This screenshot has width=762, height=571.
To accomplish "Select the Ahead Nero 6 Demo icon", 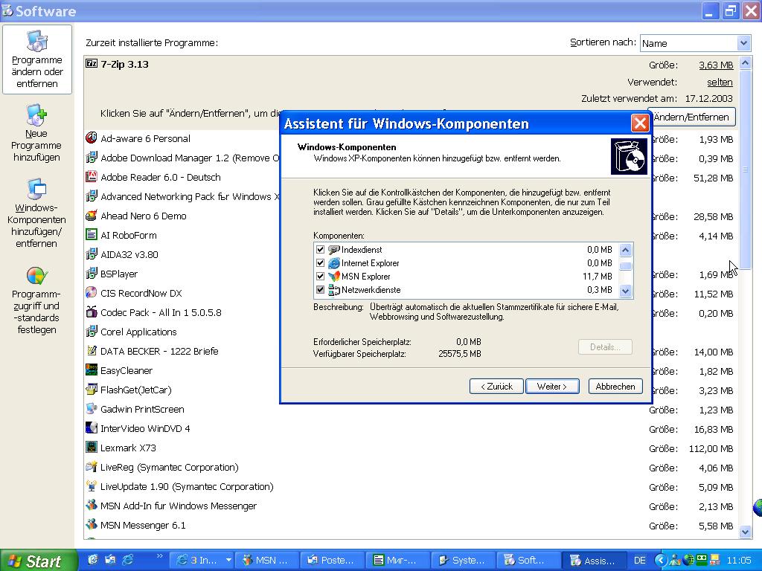I will coord(92,216).
